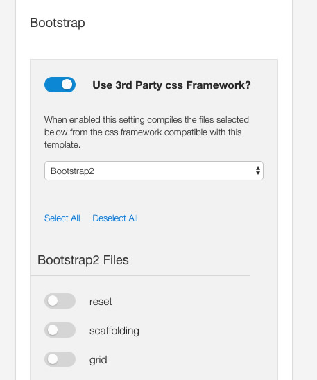Screen dimensions: 317x380
Task: Click the "reset" label text
Action: (x=101, y=302)
